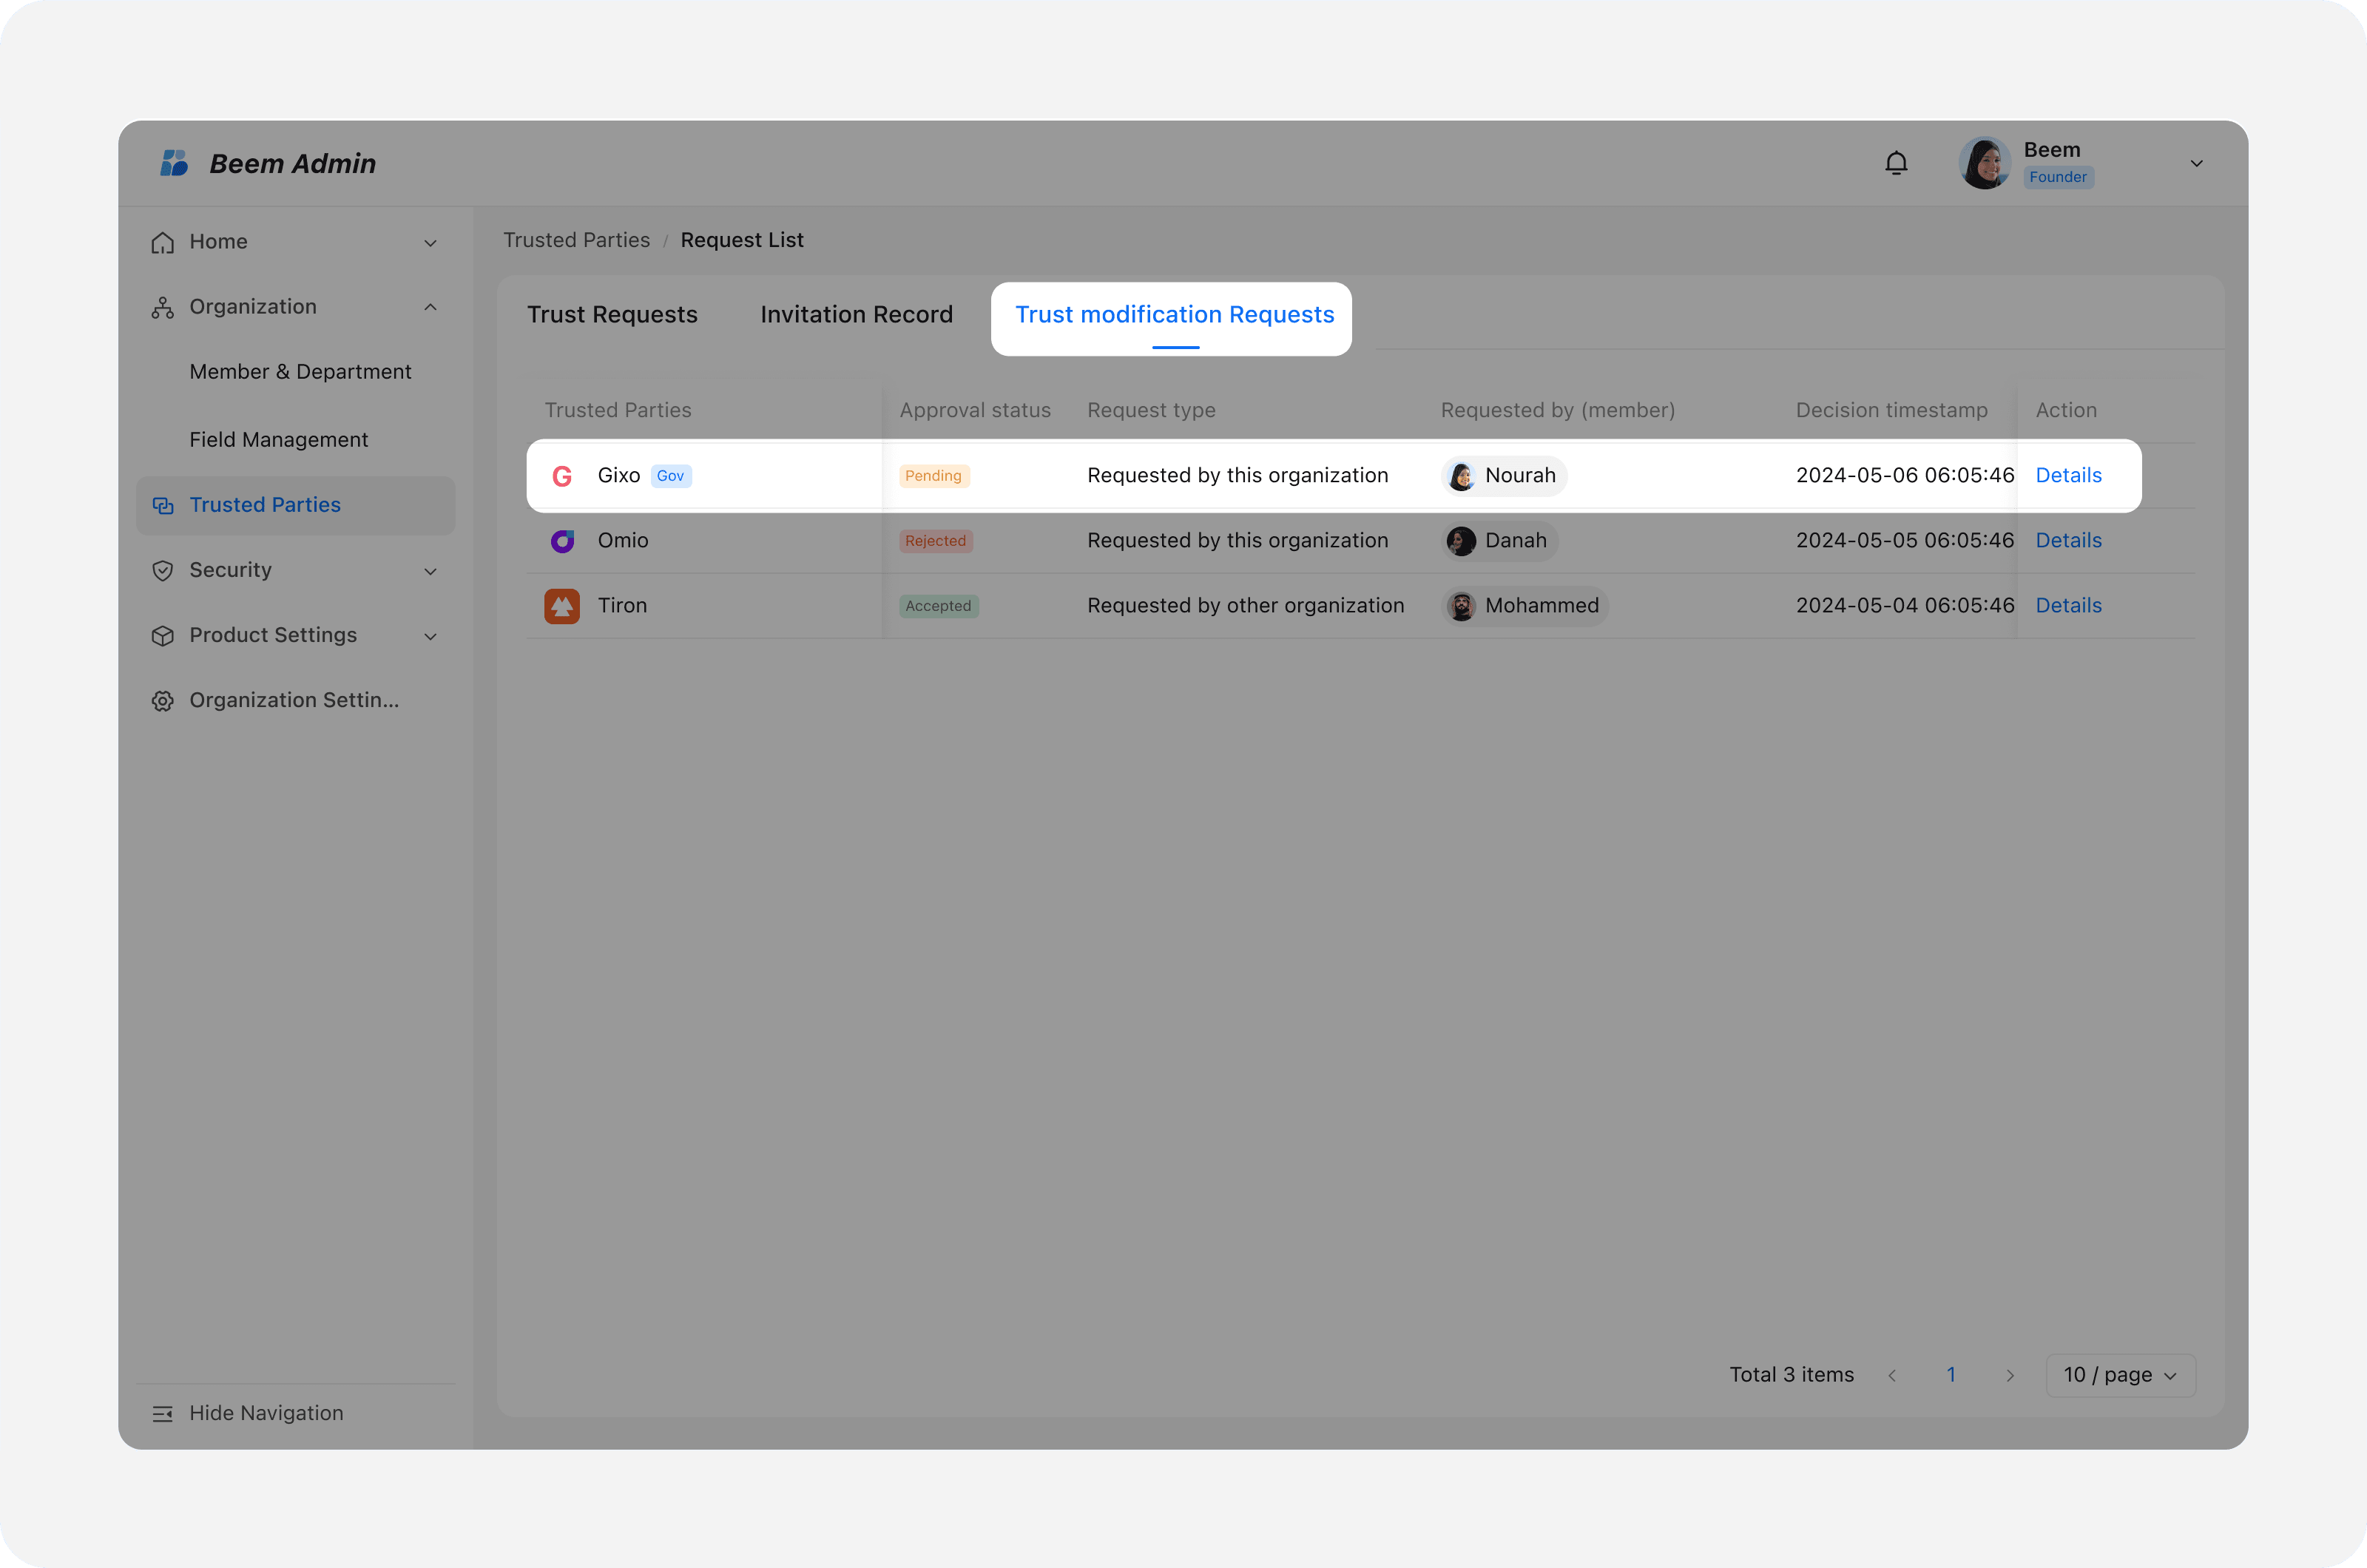Click the notification bell icon
Viewport: 2367px width, 1568px height.
coord(1896,163)
